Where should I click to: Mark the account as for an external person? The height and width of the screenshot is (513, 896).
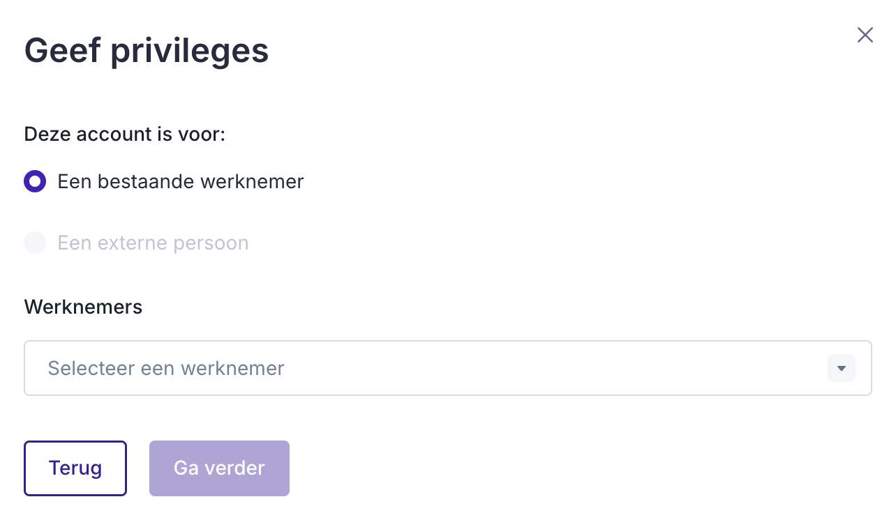(35, 243)
